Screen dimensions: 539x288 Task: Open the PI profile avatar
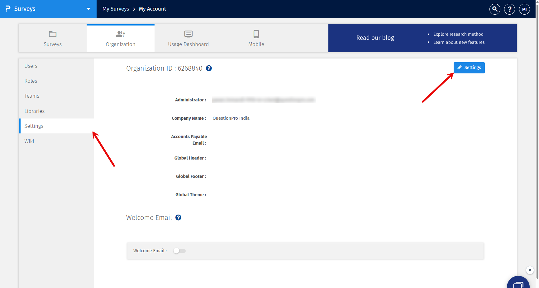pyautogui.click(x=524, y=9)
